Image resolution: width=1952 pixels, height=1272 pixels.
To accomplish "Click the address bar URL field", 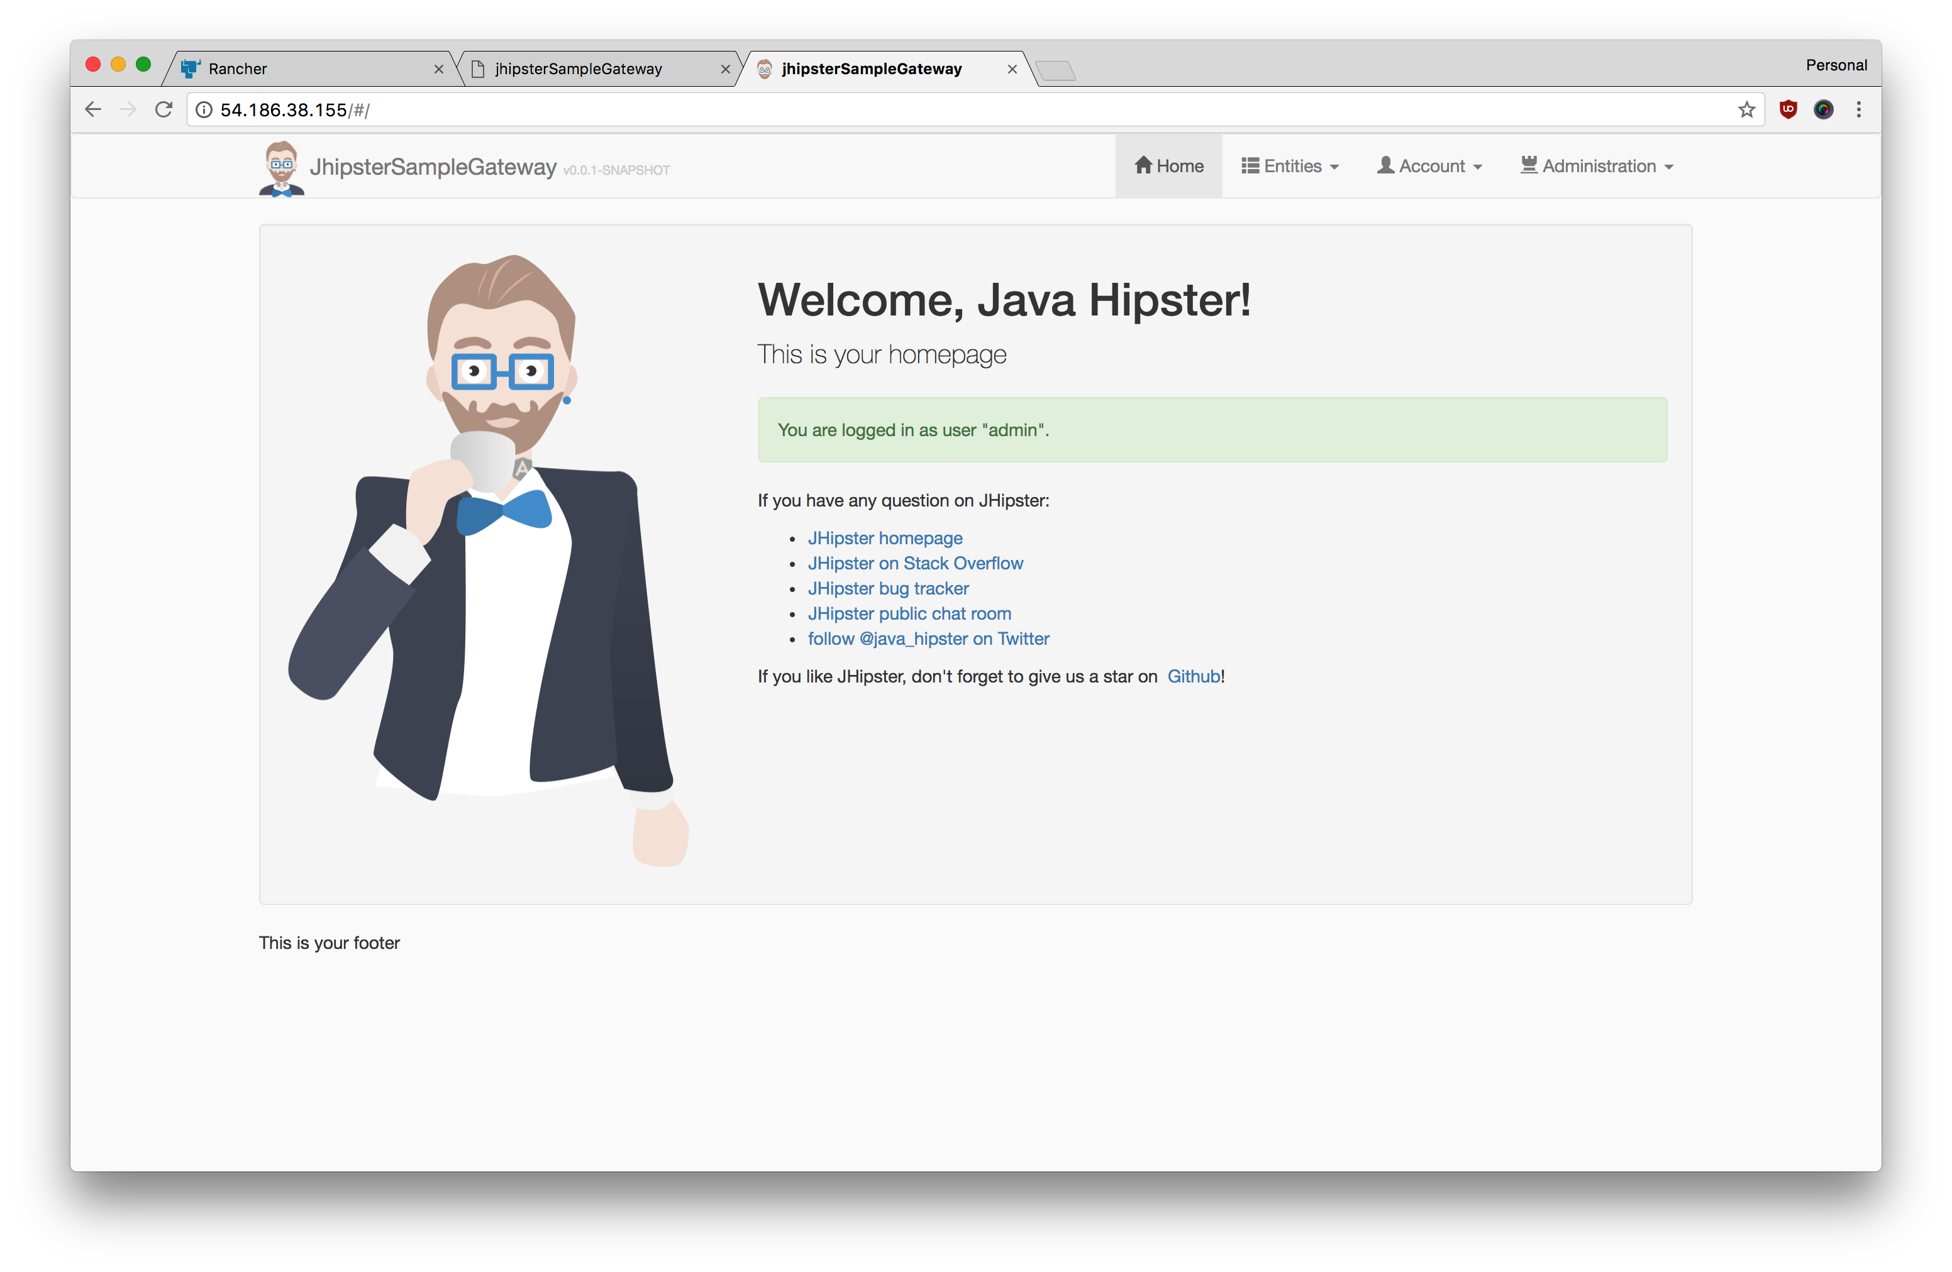I will [976, 110].
